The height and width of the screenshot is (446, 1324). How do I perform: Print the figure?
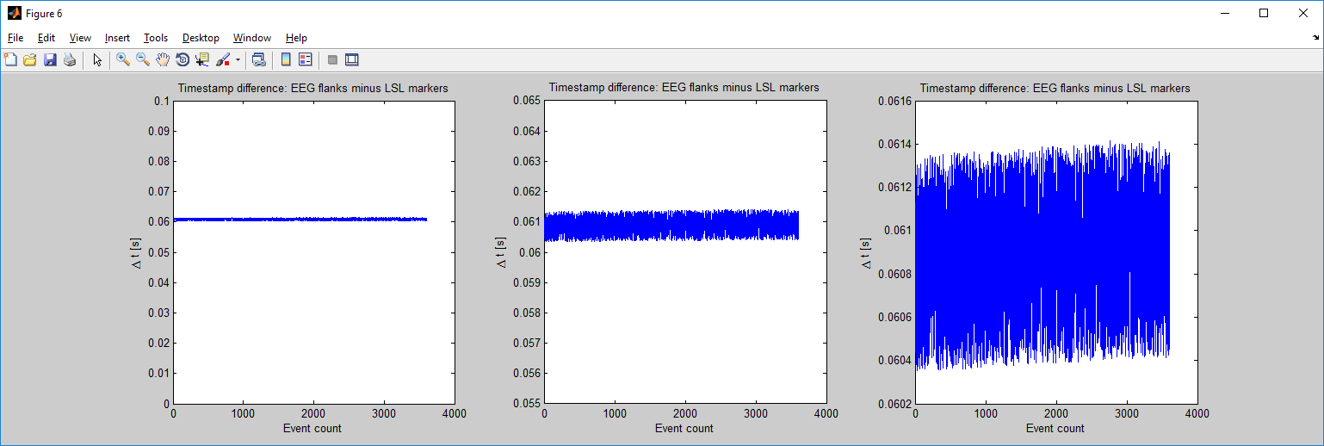click(x=70, y=59)
